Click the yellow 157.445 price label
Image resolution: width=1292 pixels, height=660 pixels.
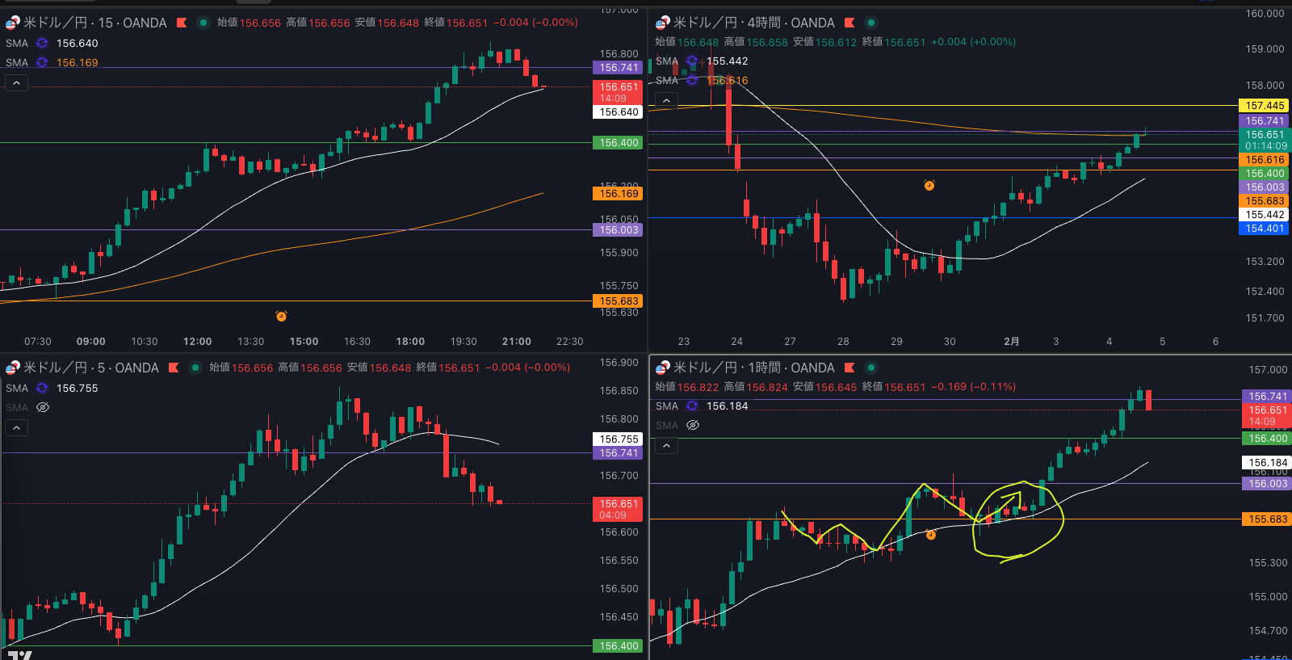tap(1264, 106)
